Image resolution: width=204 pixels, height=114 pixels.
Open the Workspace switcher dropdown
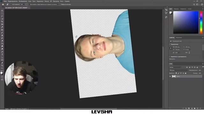198,4
